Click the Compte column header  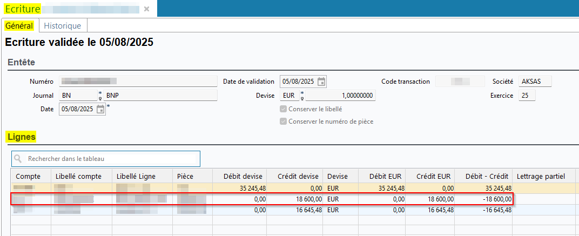pos(29,176)
